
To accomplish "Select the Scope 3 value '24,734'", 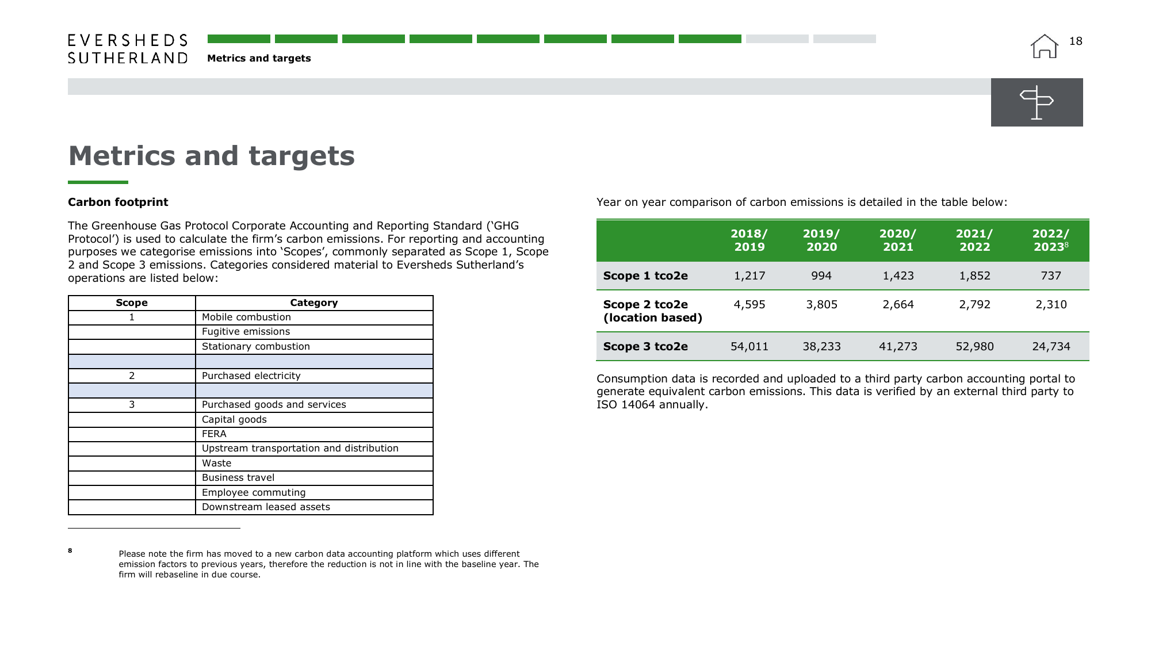I will pos(1051,347).
